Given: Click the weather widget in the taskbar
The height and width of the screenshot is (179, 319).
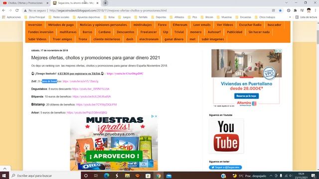Looking at the screenshot, I should coord(249,176).
